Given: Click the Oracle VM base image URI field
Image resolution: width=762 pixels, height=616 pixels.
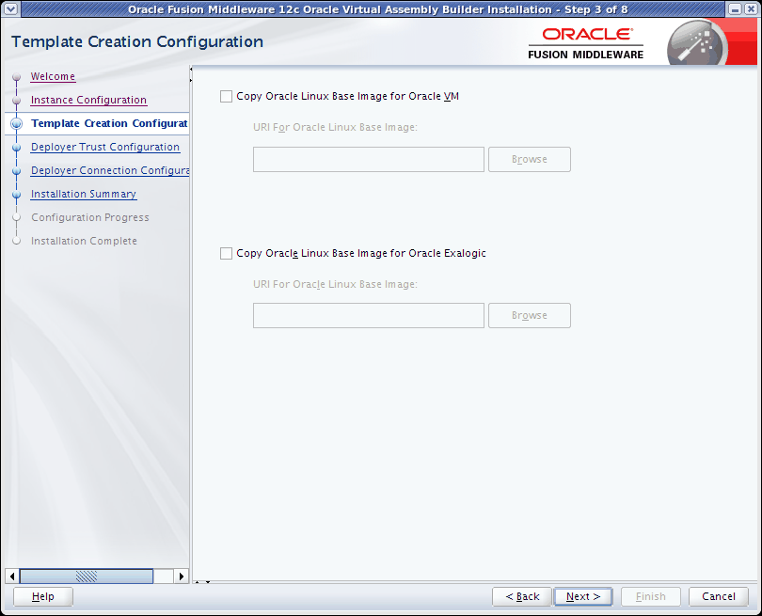Looking at the screenshot, I should (369, 159).
